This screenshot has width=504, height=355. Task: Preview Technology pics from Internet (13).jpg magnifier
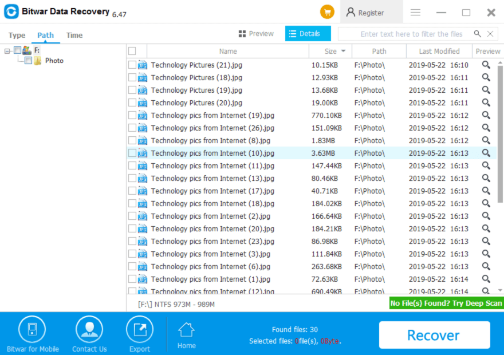tap(486, 178)
